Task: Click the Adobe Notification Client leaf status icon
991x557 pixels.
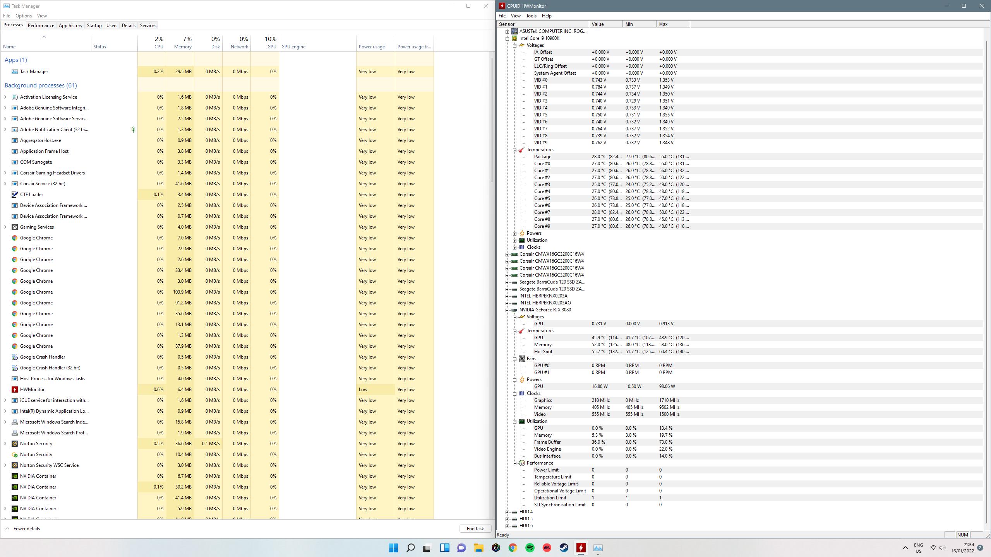Action: pyautogui.click(x=133, y=130)
